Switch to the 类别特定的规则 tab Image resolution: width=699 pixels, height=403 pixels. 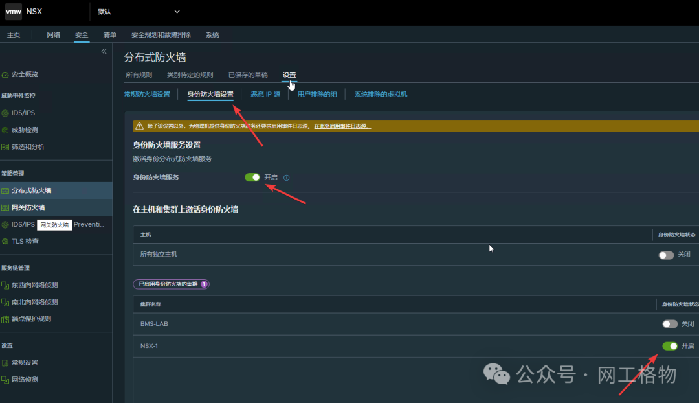(x=190, y=75)
